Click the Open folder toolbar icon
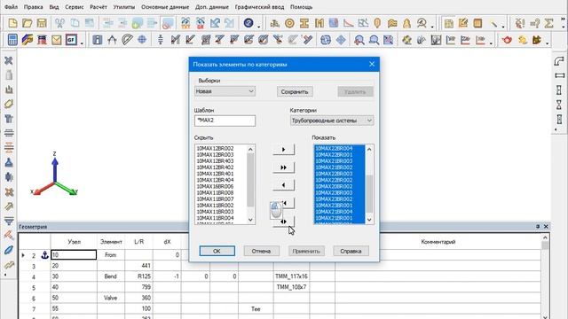 28,24
